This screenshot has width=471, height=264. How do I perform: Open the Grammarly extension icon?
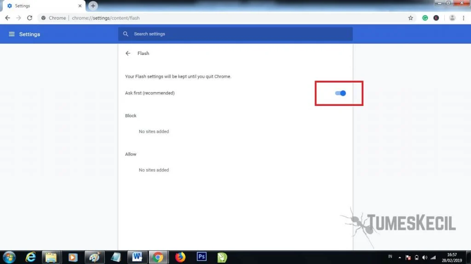click(x=425, y=18)
